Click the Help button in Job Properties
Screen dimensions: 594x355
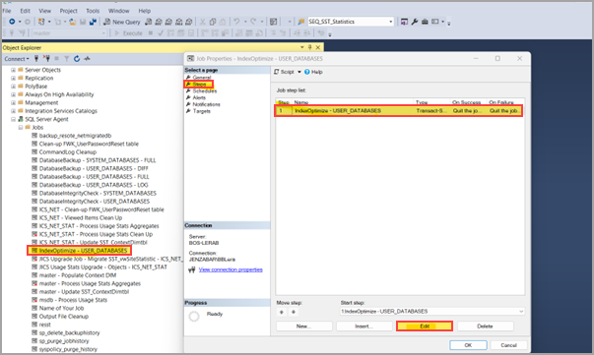[313, 72]
